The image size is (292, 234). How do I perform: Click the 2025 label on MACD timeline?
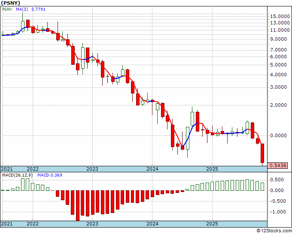tap(212, 224)
